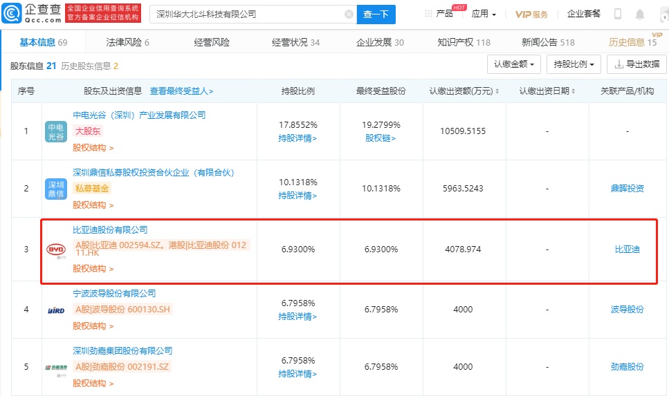The image size is (669, 396).
Task: Sort by 认缴出资额 column arrows
Action: coord(497,91)
